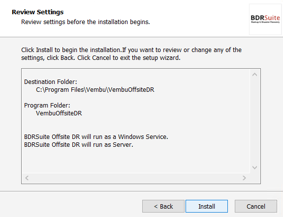Click the scroll right arrow in settings box

244,178
